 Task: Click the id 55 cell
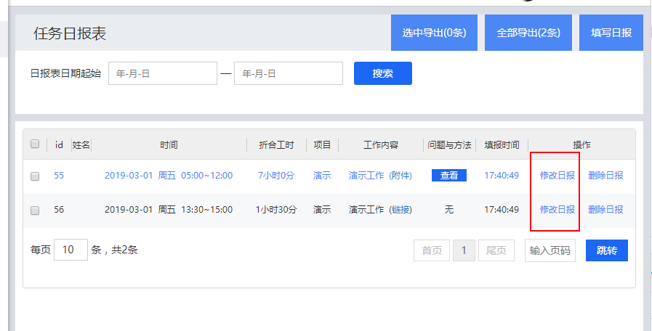pyautogui.click(x=59, y=175)
